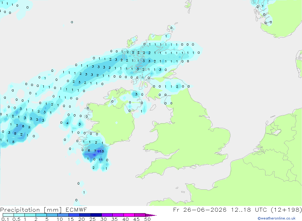Viewport: 302px width, 221px height.
Task: Click the weatheronline.co.uk copyright link
Action: (x=276, y=218)
